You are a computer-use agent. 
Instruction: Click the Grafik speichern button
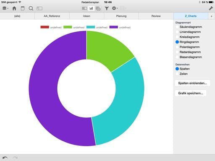pos(191,93)
